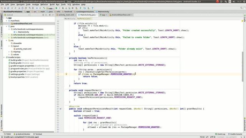Click the Help question mark icon
Image resolution: width=246 pixels, height=138 pixels.
(92, 8)
